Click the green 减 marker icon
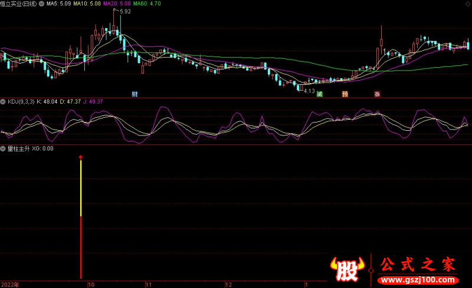The height and width of the screenshot is (288, 472). (319, 94)
